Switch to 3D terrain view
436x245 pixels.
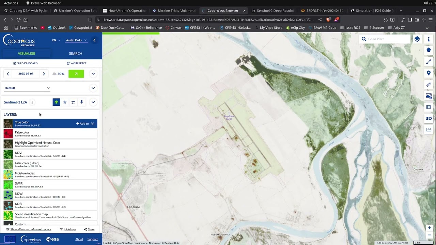coord(429,118)
